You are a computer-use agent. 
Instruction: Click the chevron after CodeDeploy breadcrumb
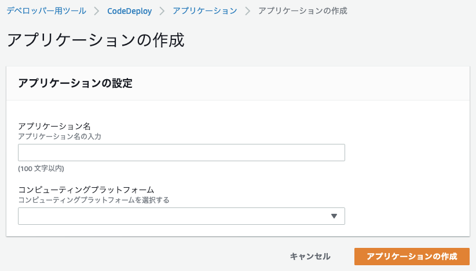pos(162,11)
